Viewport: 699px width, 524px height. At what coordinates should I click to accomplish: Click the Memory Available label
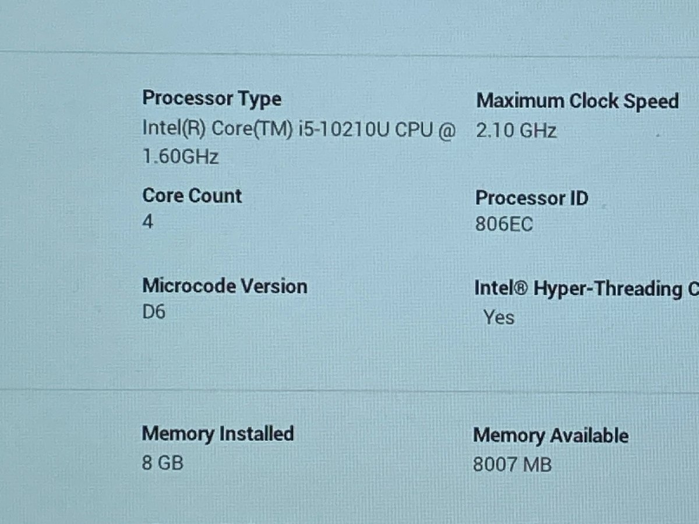[x=550, y=436]
